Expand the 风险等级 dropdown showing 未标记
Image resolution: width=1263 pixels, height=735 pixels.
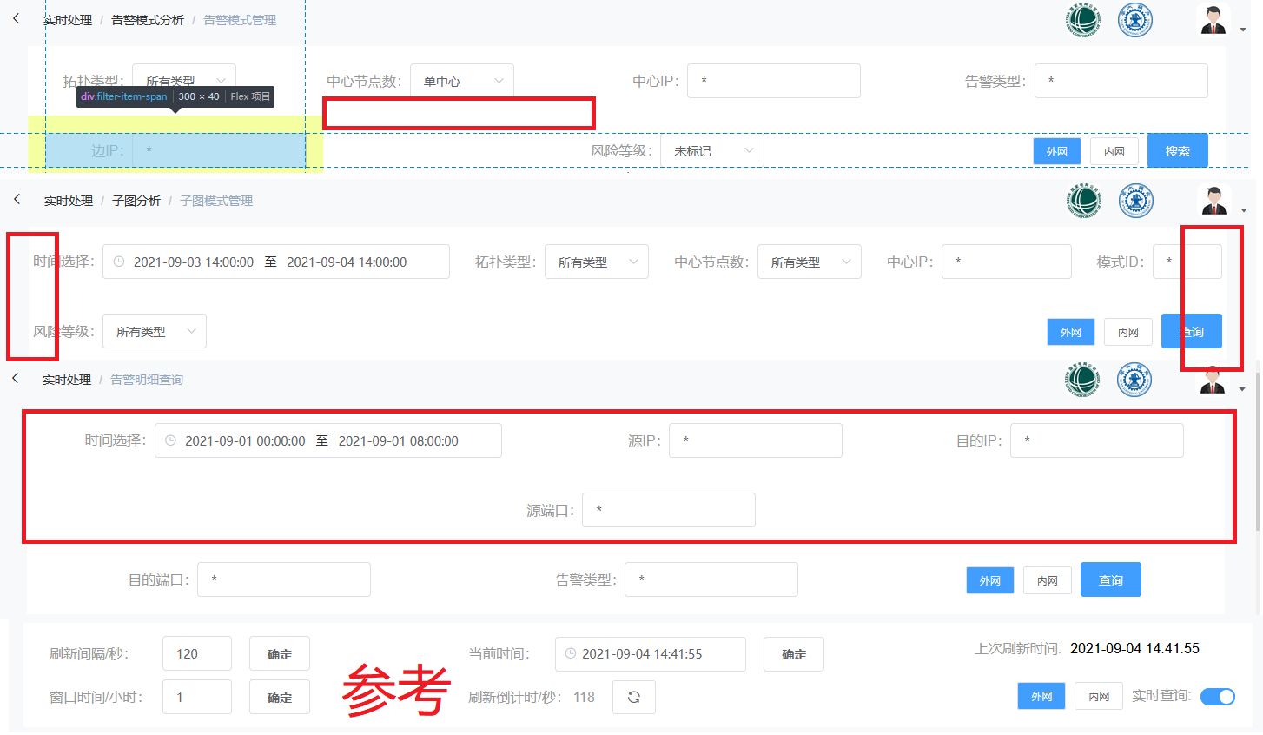pos(711,151)
